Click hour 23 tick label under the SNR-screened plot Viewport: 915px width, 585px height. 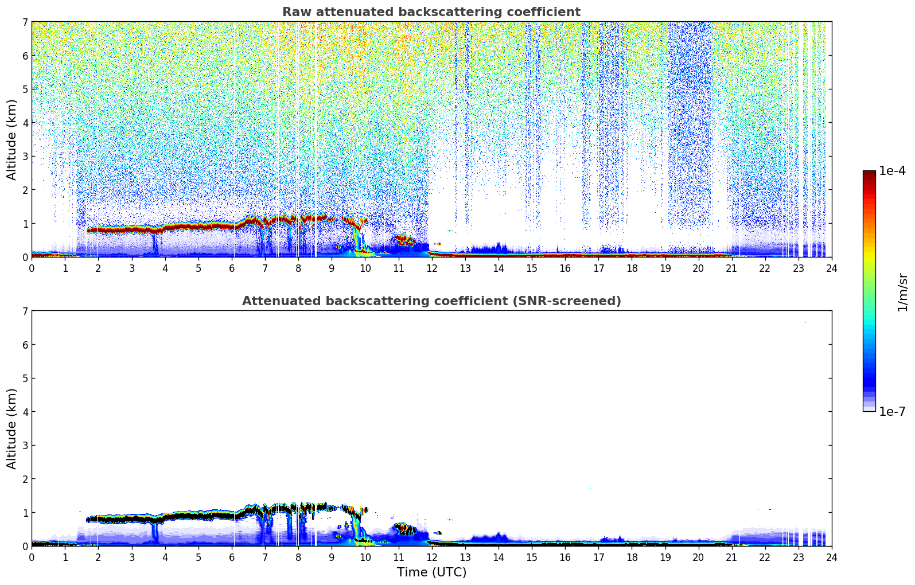pos(799,557)
